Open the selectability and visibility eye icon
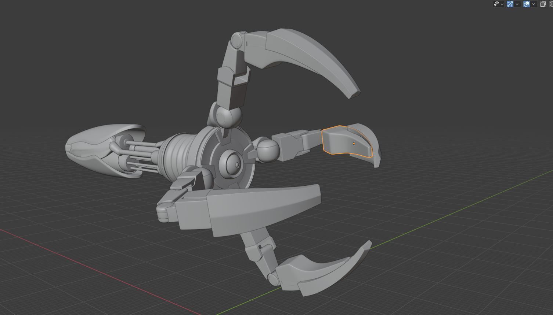 coord(497,4)
